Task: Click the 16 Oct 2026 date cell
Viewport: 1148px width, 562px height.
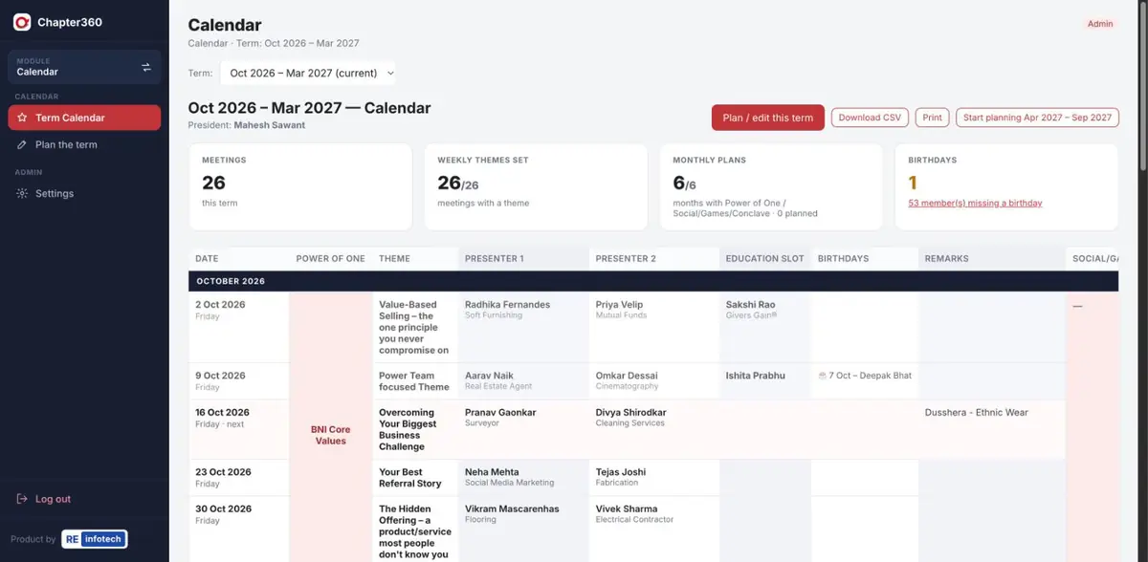Action: [x=238, y=430]
